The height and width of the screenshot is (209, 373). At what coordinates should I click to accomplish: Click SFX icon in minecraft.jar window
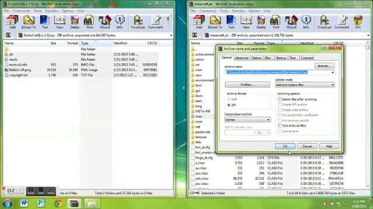coord(358,22)
